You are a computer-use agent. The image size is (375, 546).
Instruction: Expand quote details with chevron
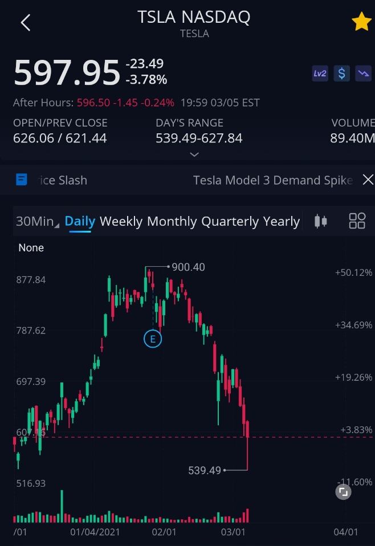point(194,154)
